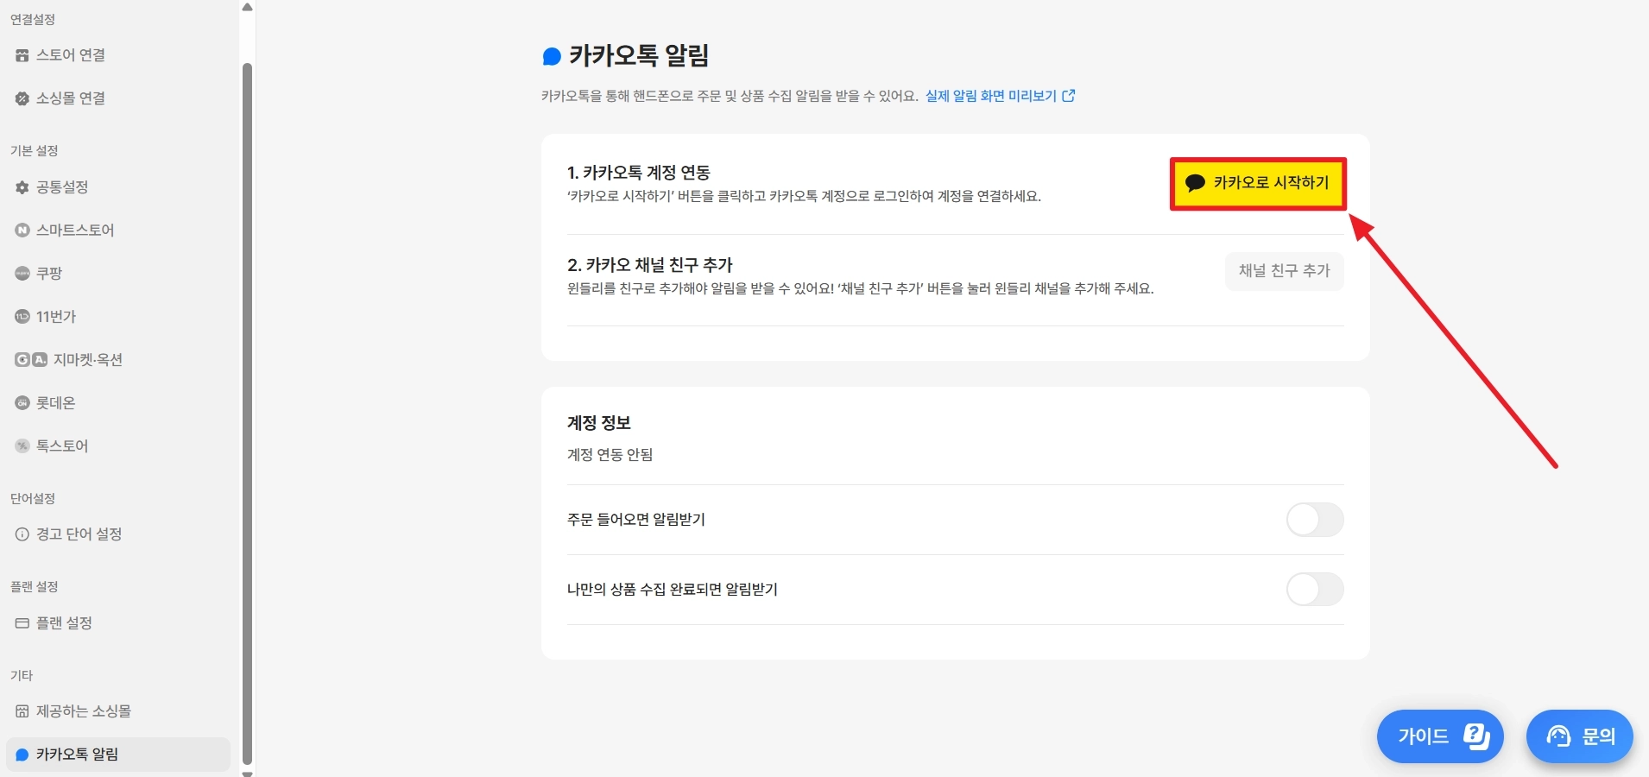Click the percent icon beside 톡스토어
Image resolution: width=1649 pixels, height=777 pixels.
pyautogui.click(x=22, y=446)
